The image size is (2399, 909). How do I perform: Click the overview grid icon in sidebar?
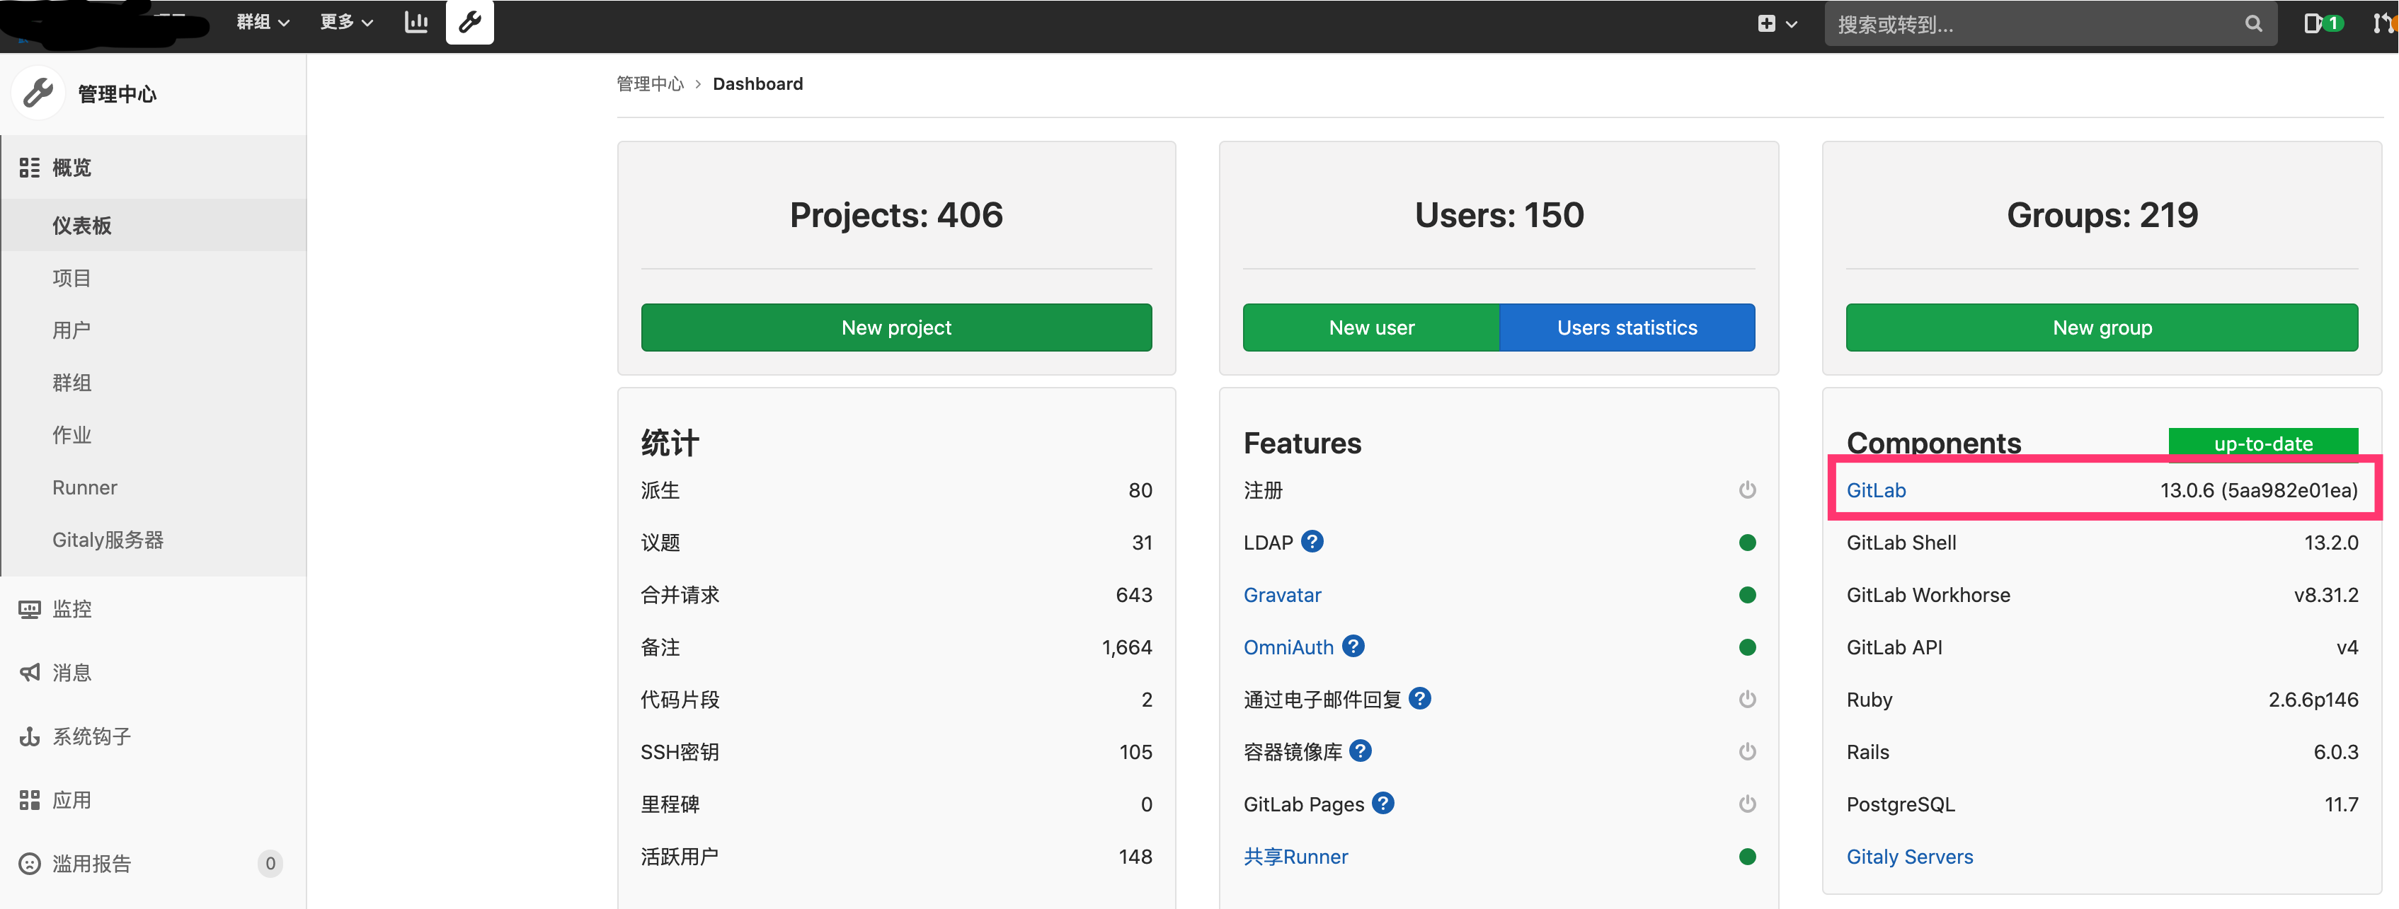pos(29,168)
